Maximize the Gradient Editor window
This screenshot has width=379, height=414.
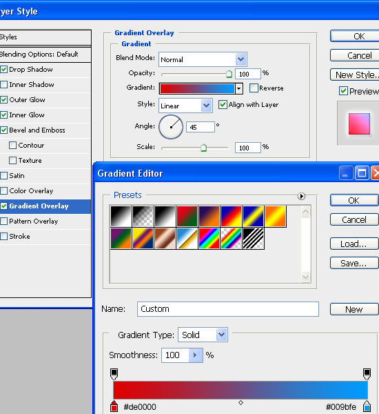coord(362,173)
